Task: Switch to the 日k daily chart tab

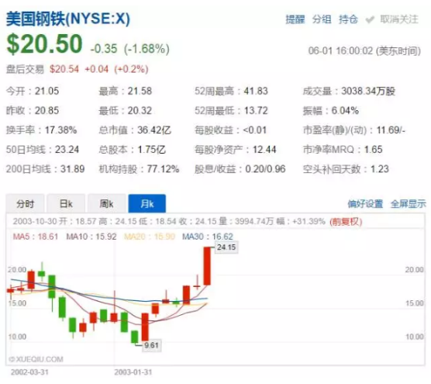Action: click(66, 203)
